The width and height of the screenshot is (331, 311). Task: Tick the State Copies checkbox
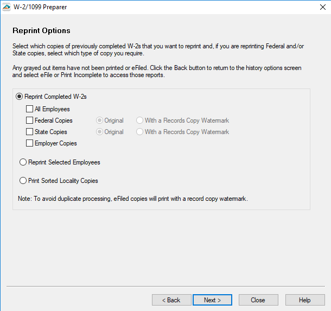tap(29, 132)
